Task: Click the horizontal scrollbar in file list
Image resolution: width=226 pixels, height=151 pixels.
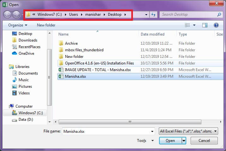Action: [x=95, y=121]
